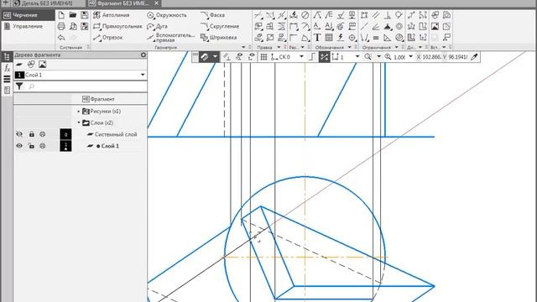Click the center mark designation icon

click(352, 38)
